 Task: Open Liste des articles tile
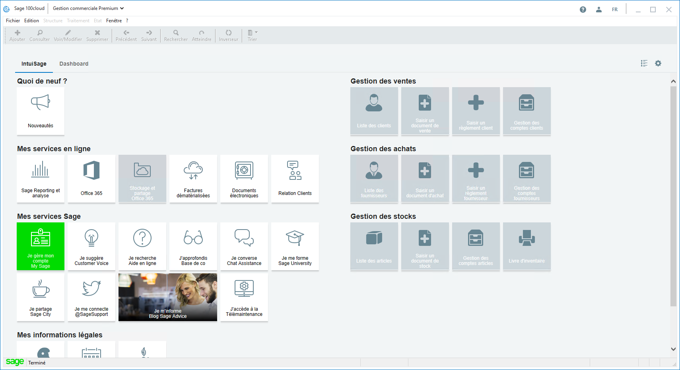(374, 246)
